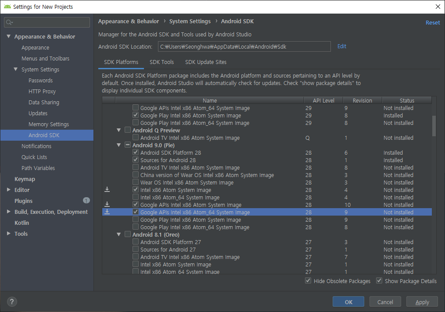Click the settings search field
445x312 pixels.
tap(47, 22)
